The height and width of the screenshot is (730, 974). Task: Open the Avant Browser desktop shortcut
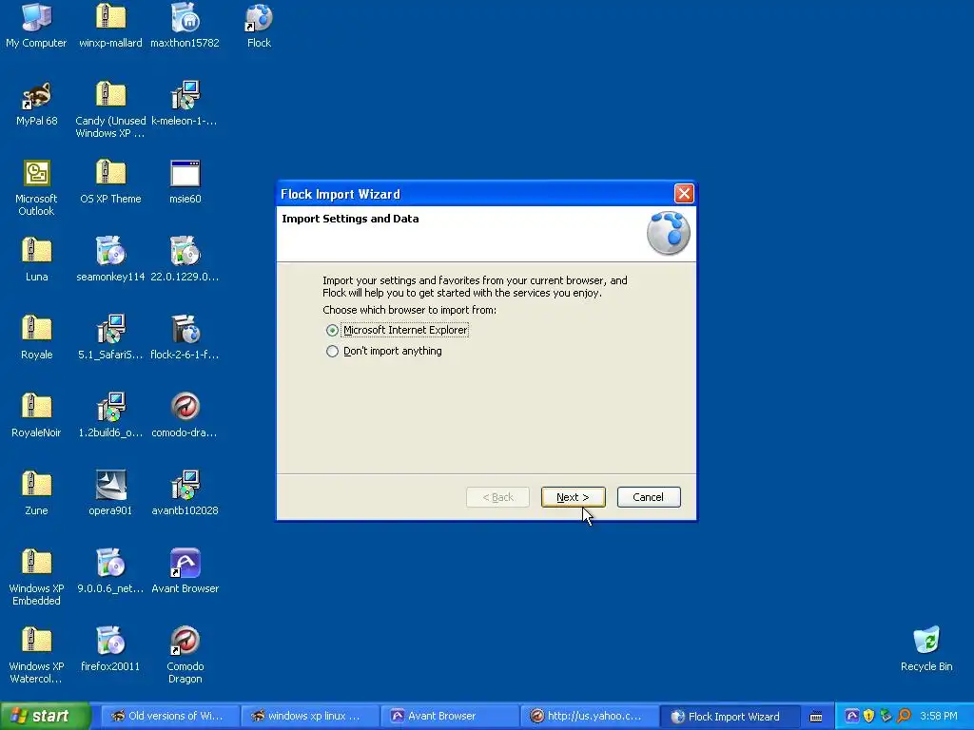[x=185, y=571]
